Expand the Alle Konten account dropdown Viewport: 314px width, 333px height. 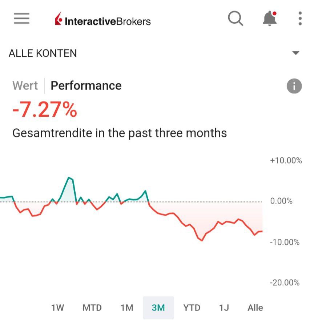296,53
